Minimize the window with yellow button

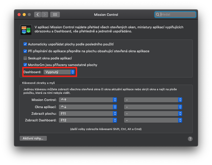pyautogui.click(x=24, y=15)
